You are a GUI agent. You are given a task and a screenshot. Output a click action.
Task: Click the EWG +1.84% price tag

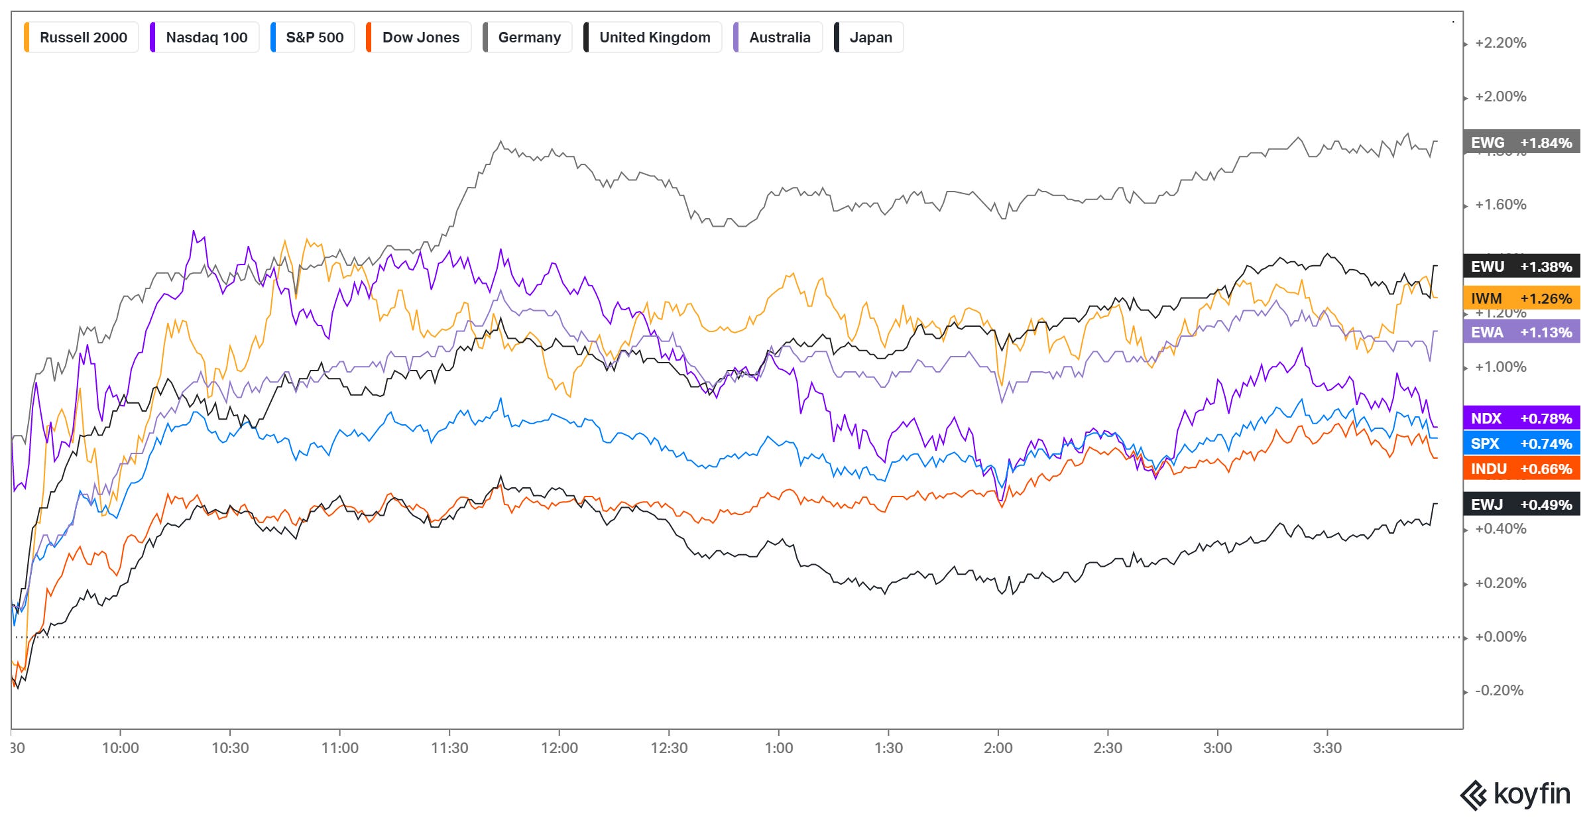point(1521,143)
